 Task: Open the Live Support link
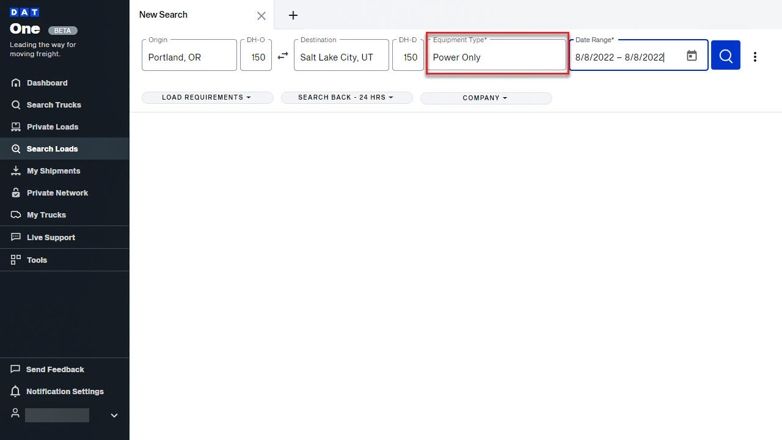[x=51, y=237]
